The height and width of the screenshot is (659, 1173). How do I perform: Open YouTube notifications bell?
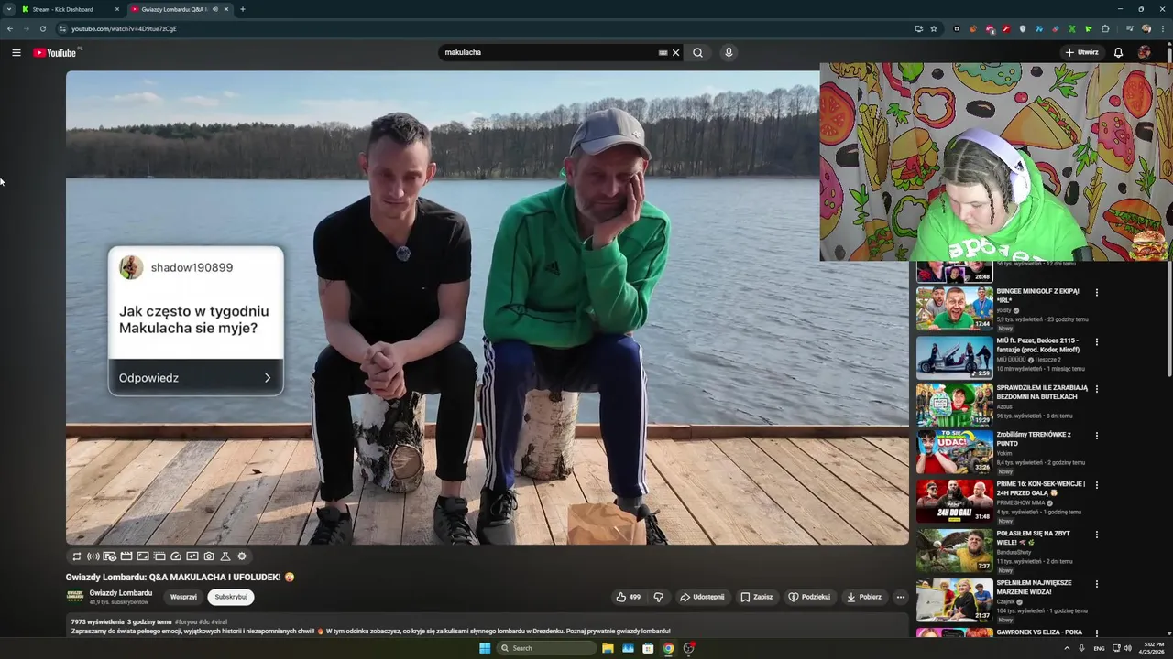click(x=1118, y=52)
